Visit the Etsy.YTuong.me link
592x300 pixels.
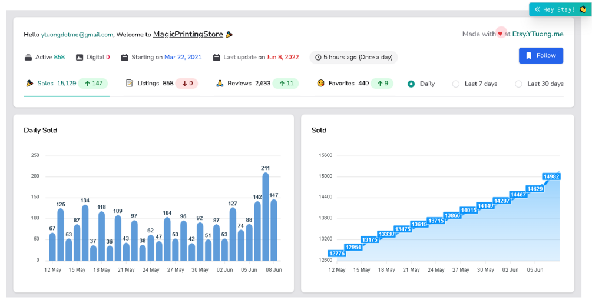coord(537,34)
